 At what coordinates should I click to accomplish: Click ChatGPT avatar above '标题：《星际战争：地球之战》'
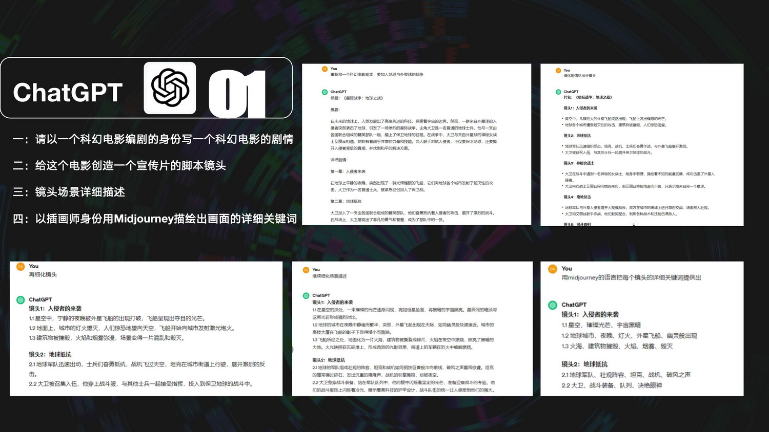tap(325, 92)
